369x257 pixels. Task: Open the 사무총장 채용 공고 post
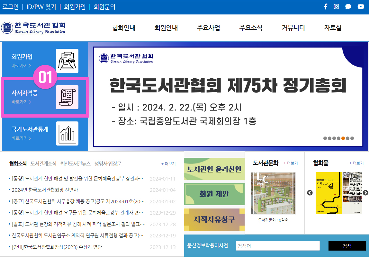pyautogui.click(x=78, y=201)
